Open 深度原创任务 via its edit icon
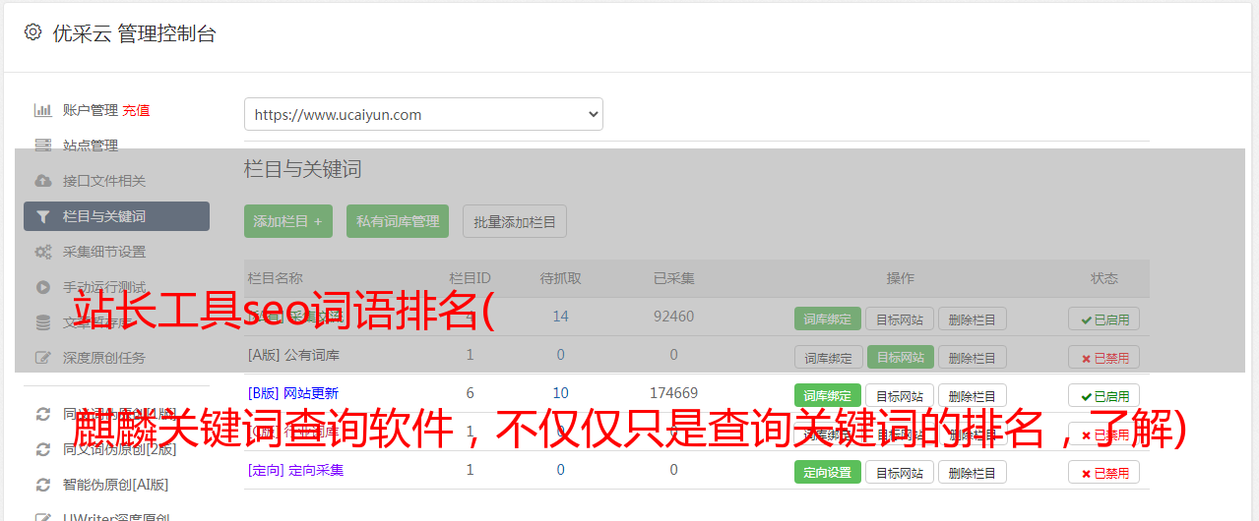This screenshot has width=1259, height=521. [x=43, y=358]
